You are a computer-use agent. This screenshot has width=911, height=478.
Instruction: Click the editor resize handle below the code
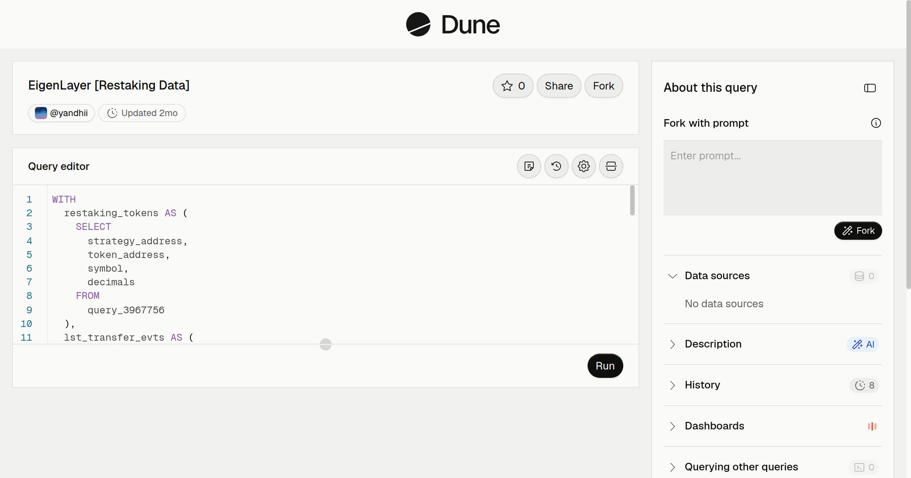point(326,344)
